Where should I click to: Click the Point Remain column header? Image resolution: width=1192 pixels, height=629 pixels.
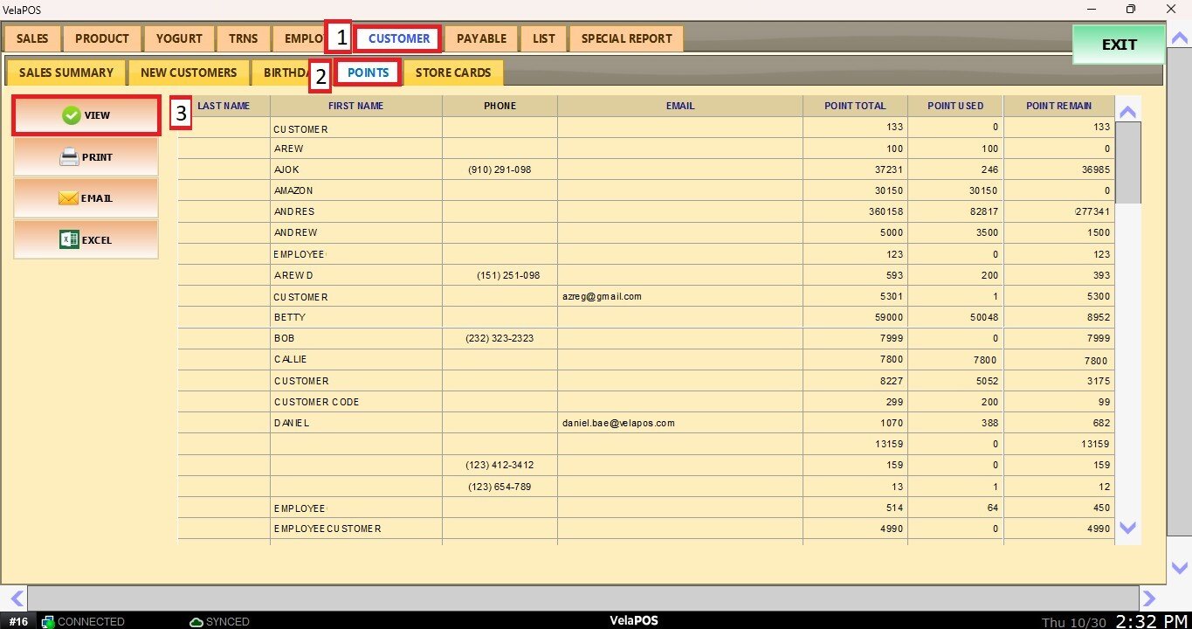1058,106
